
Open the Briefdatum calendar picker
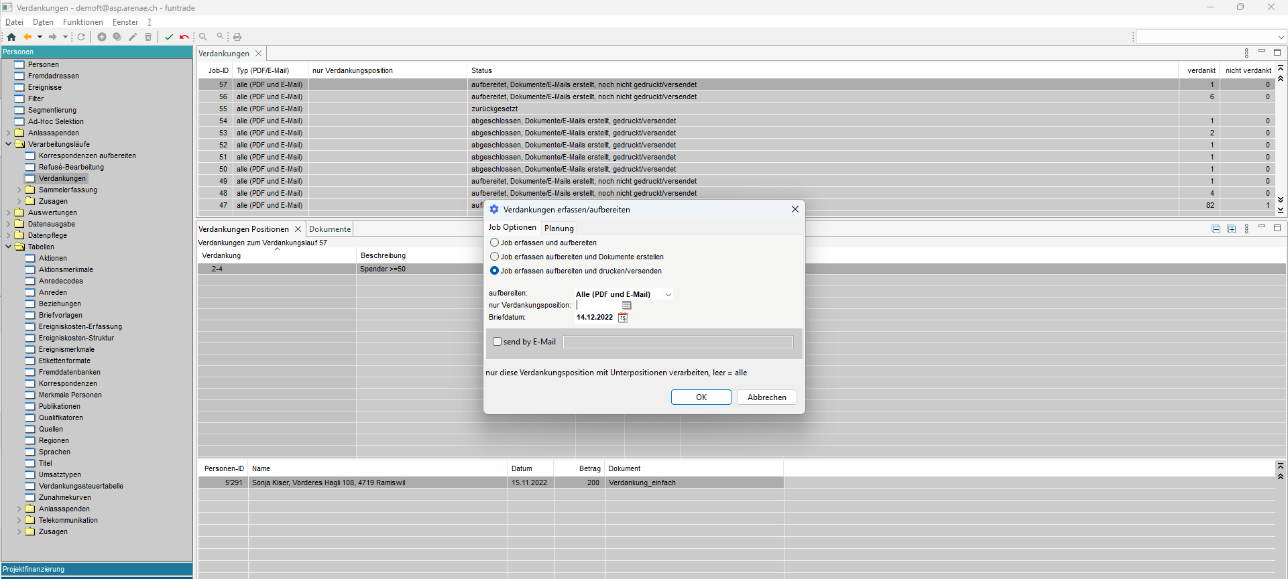click(623, 318)
